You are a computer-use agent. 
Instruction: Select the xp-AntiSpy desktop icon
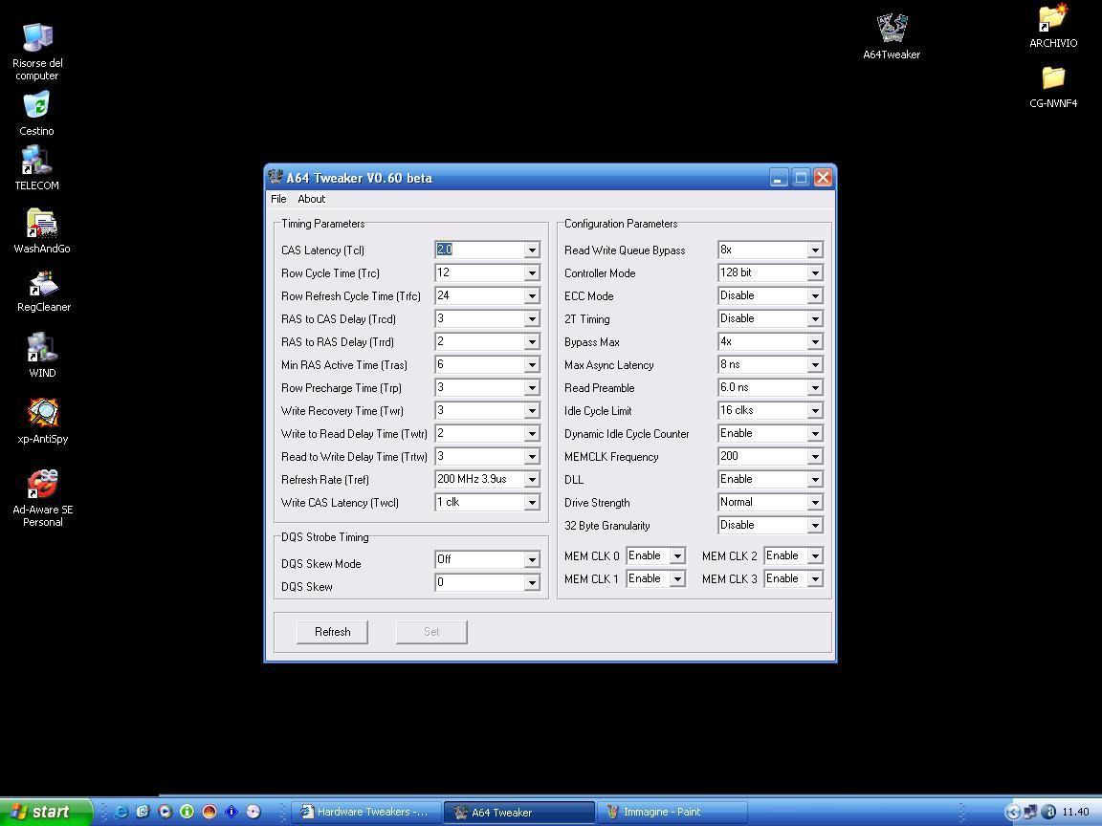click(43, 422)
